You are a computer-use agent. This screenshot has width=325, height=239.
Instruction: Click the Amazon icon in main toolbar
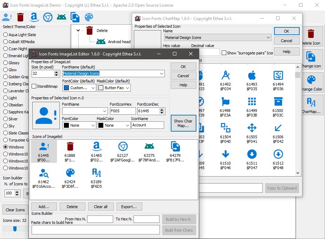[x=34, y=17]
